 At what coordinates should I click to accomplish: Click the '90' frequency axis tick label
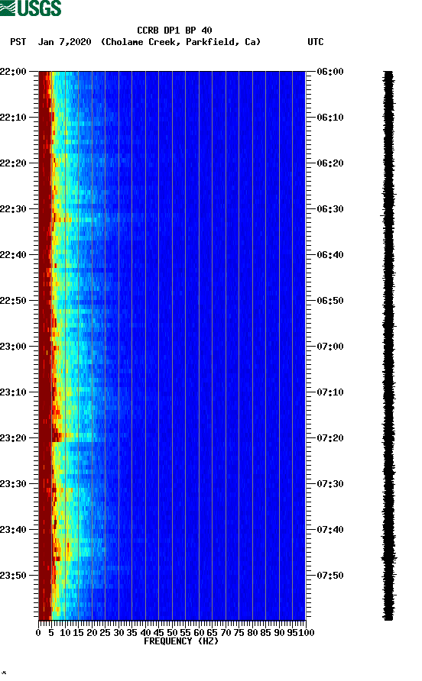pyautogui.click(x=279, y=633)
